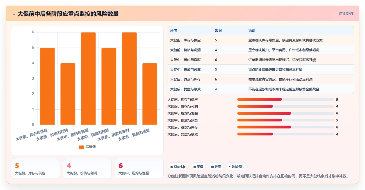Screen dimensions: 365x190
Task: Click progress label 大促后，复盘与绩效
Action: (x=182, y=134)
